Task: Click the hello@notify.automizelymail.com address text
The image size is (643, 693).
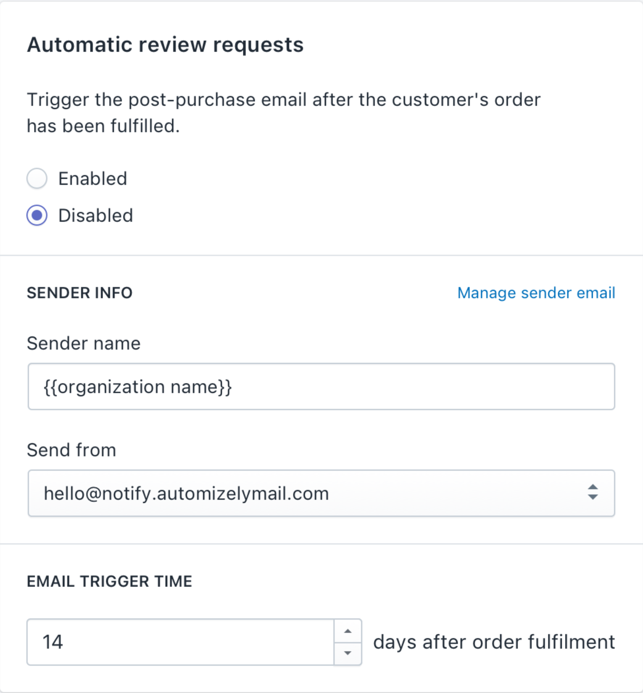Action: point(186,494)
